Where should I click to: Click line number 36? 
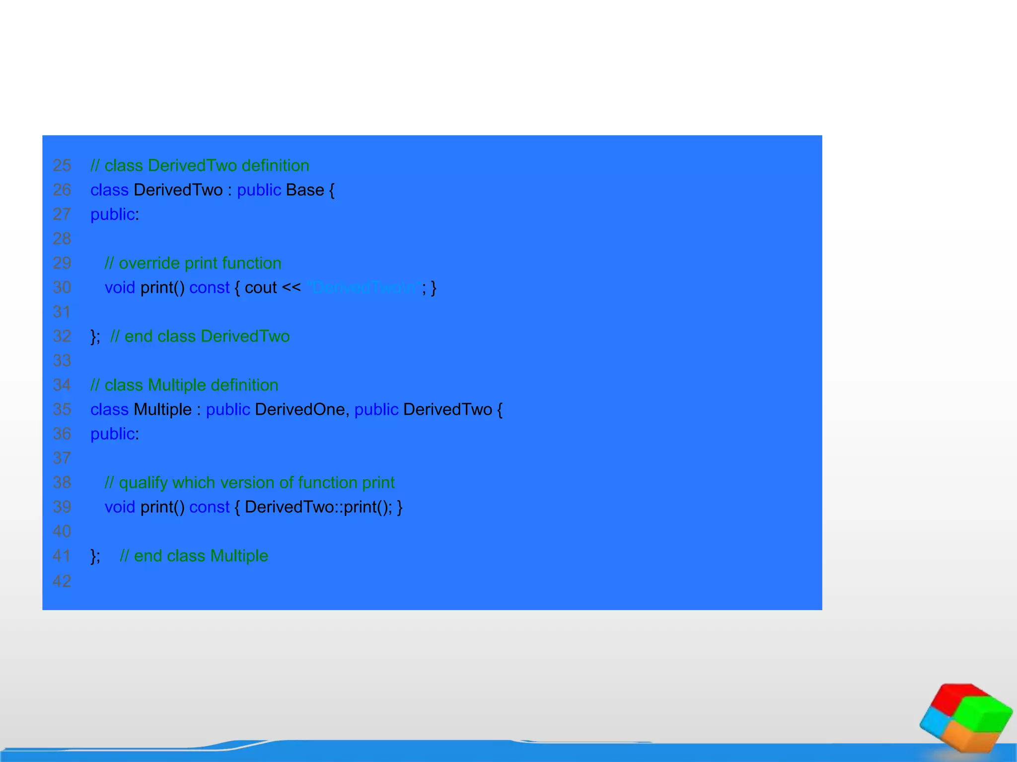pos(62,434)
